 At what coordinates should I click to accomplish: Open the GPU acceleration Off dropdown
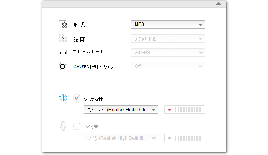pyautogui.click(x=168, y=66)
